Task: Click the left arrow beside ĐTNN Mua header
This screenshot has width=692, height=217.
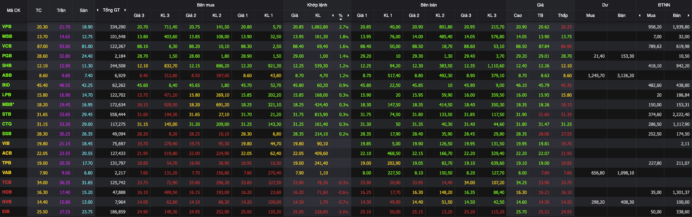Action: [x=640, y=15]
